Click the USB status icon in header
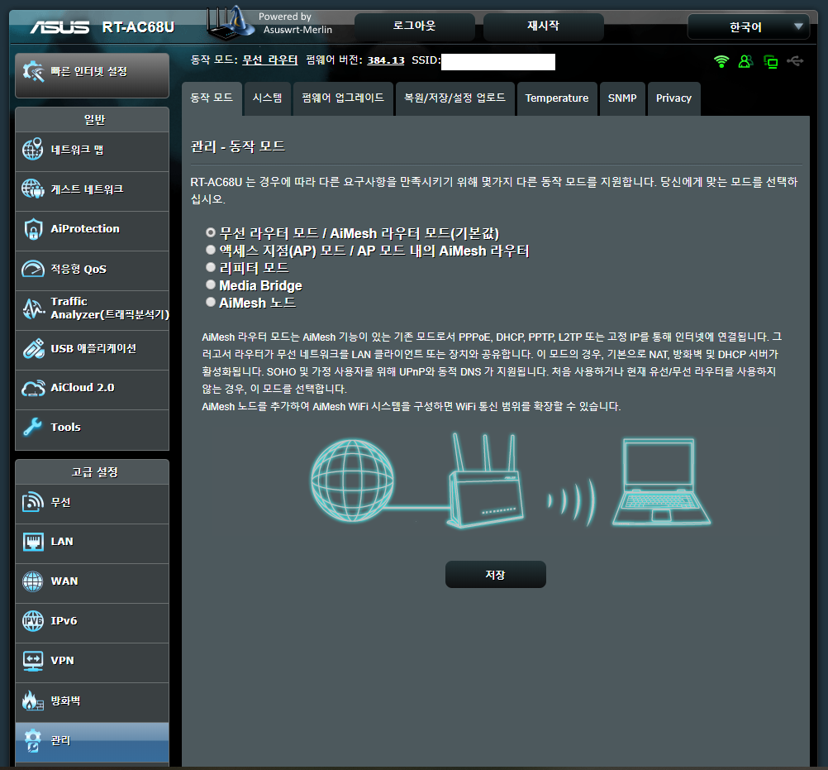Image resolution: width=828 pixels, height=770 pixels. 795,61
